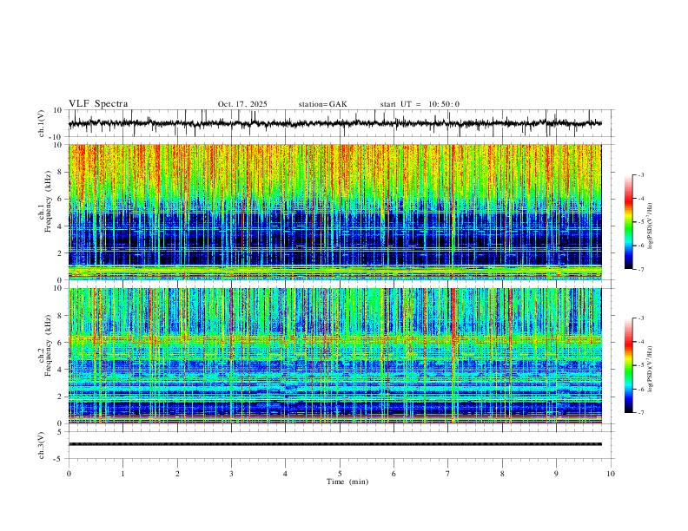
Task: Click the "-5" label on ch.1 color bar
Action: pos(641,222)
